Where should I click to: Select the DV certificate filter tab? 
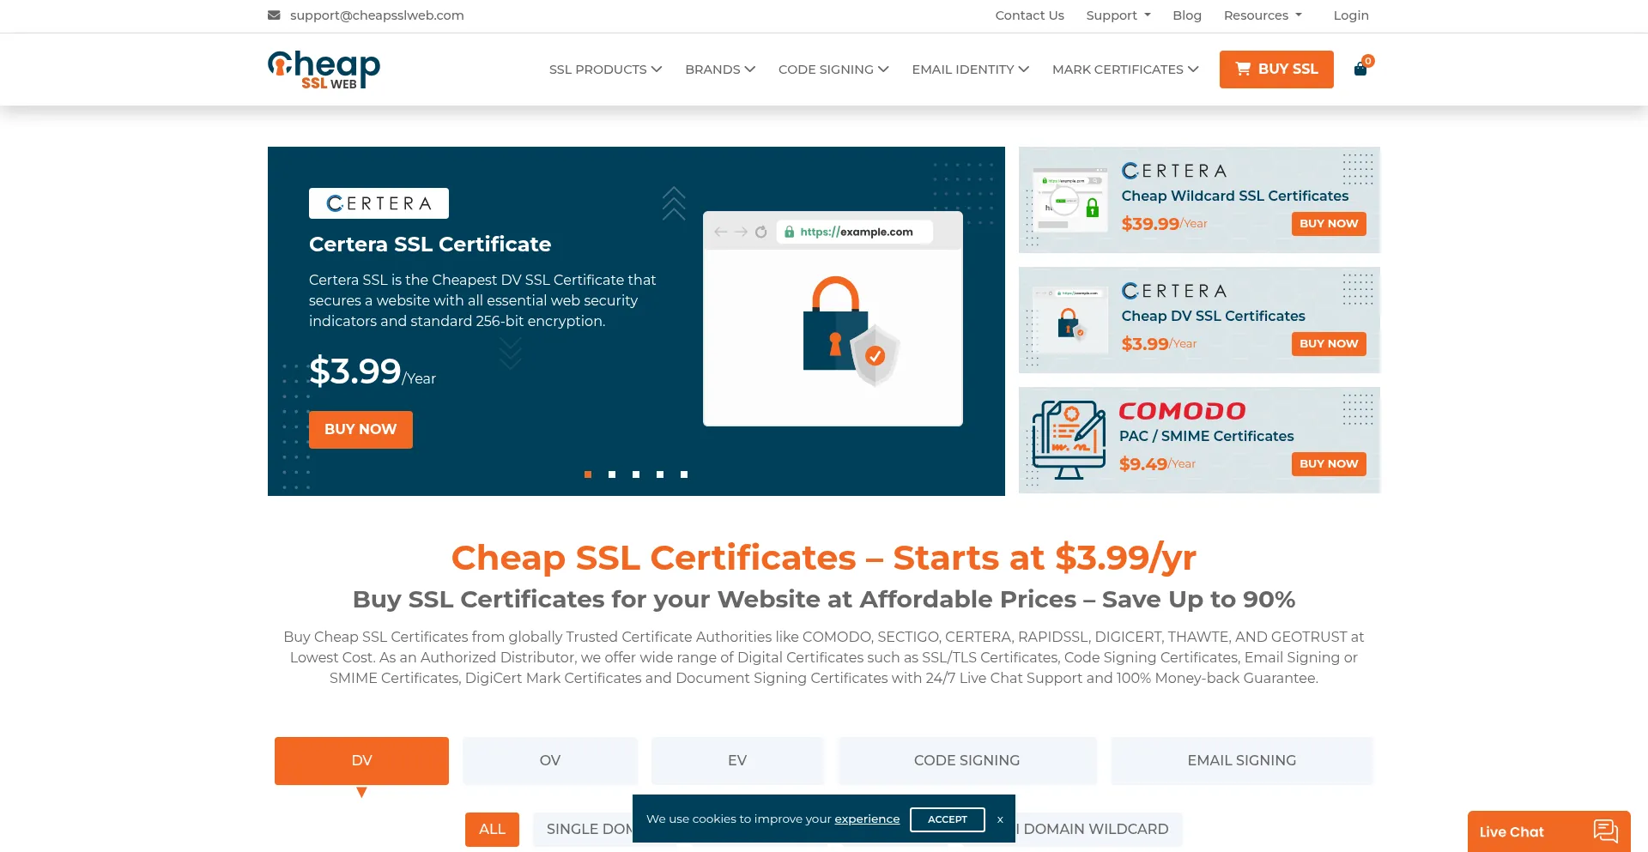361,760
